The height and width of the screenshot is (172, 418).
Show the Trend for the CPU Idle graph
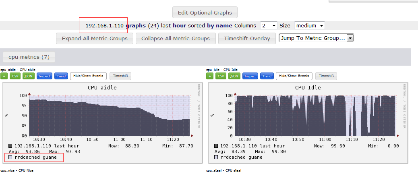[x=267, y=76]
